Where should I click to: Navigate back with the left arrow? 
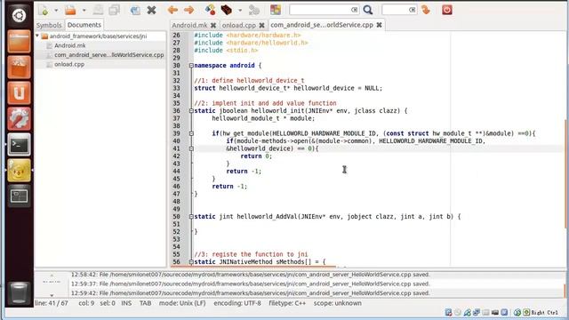pyautogui.click(x=172, y=10)
